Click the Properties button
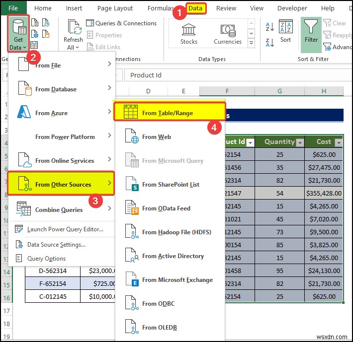The image size is (353, 342). [104, 35]
